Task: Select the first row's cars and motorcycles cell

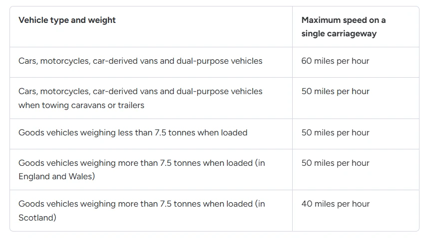Action: (140, 61)
